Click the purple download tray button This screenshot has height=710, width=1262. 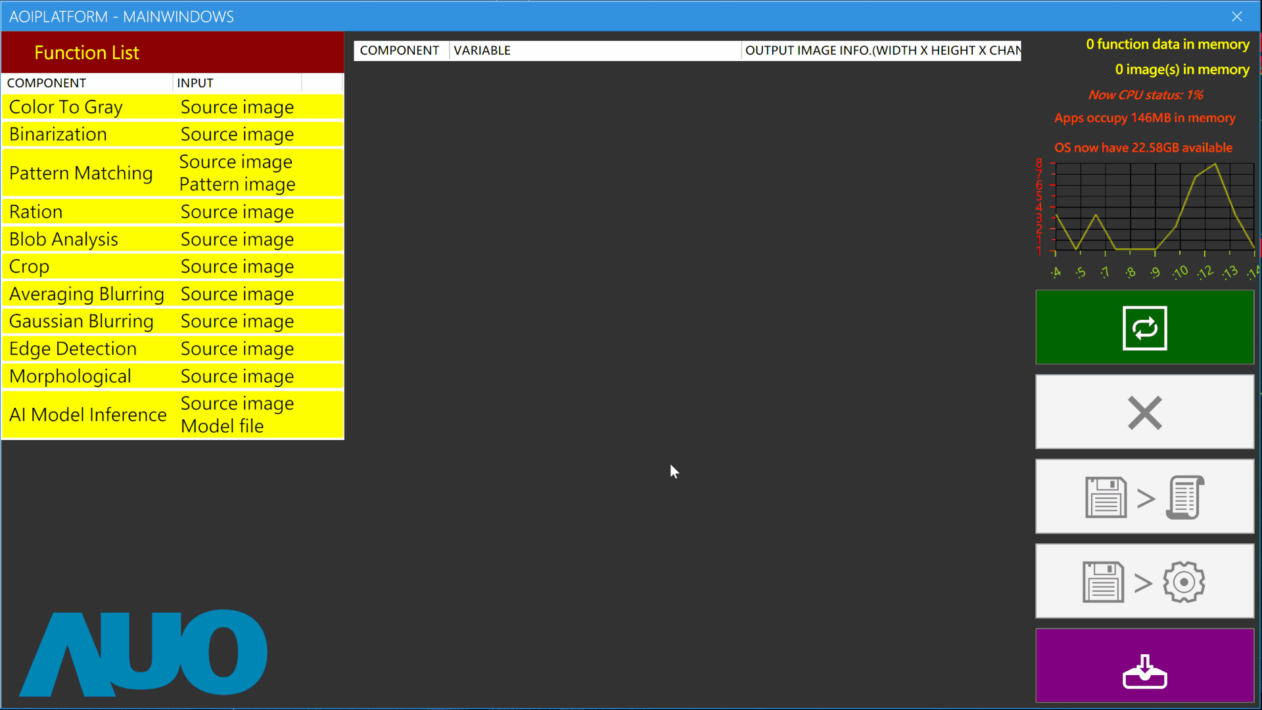tap(1144, 666)
